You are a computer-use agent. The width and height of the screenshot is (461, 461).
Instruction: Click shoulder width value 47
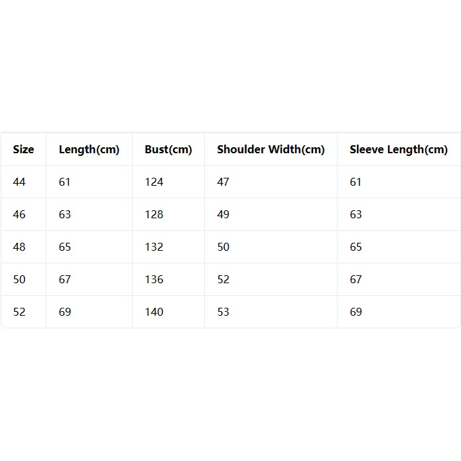223,182
